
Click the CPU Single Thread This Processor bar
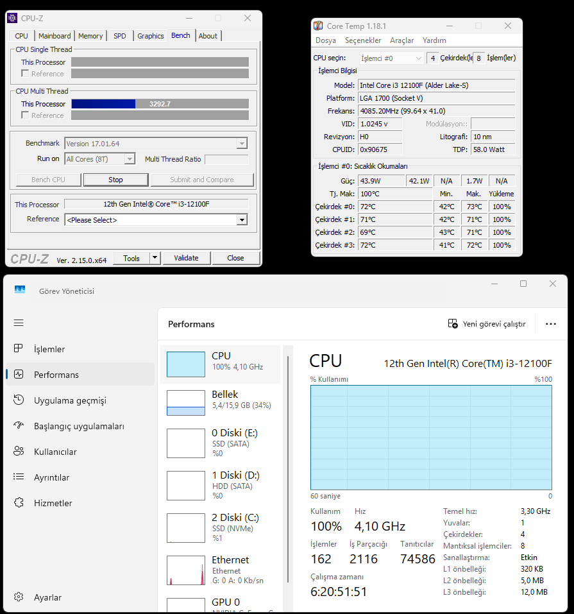(160, 62)
